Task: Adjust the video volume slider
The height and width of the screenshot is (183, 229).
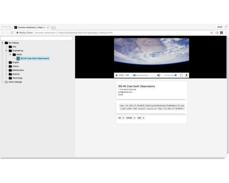Action: click(170, 75)
